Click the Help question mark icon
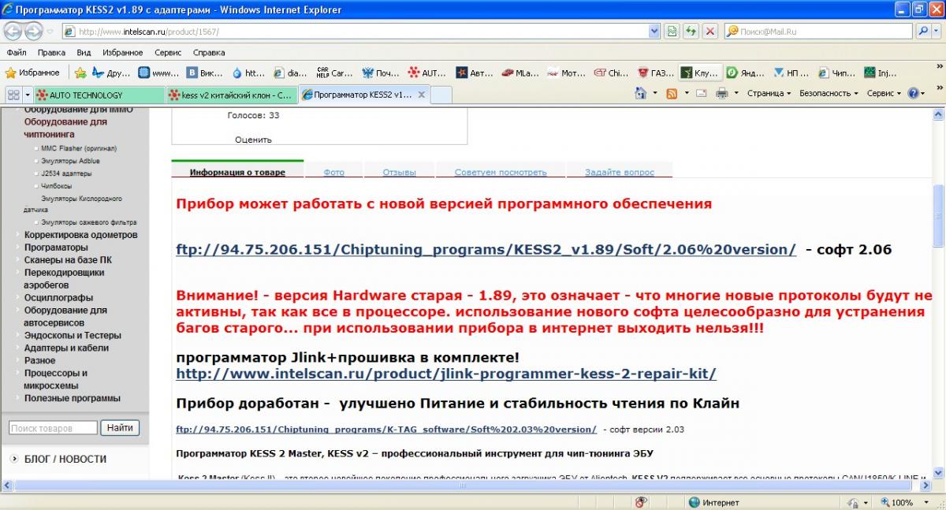Viewport: 946px width, 510px height. [913, 93]
